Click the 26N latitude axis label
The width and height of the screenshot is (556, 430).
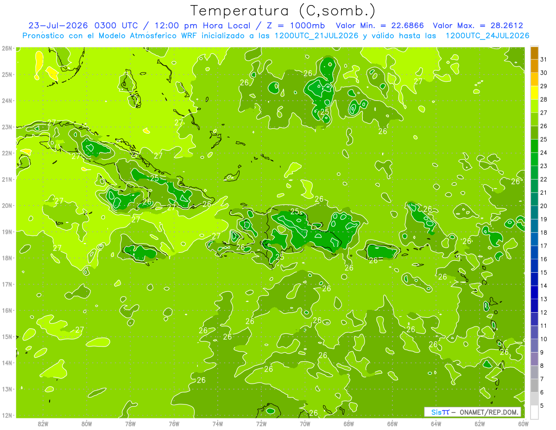[x=6, y=48]
